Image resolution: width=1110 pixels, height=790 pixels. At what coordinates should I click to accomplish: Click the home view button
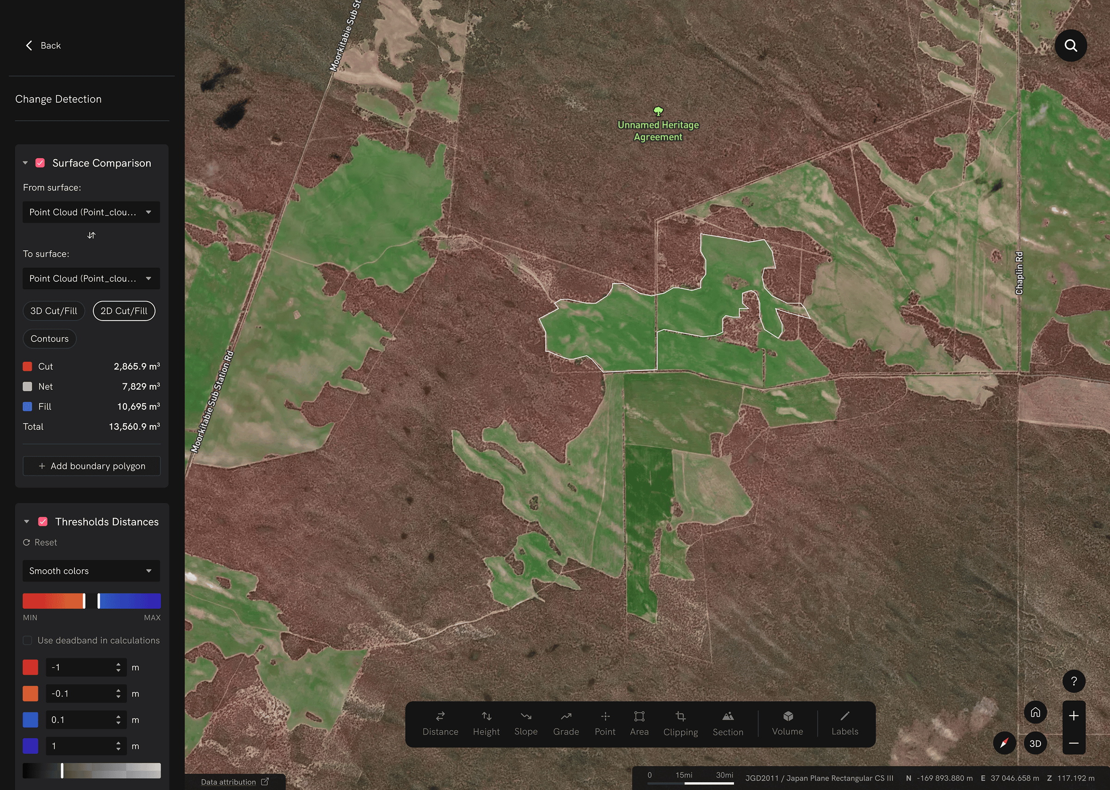tap(1035, 712)
